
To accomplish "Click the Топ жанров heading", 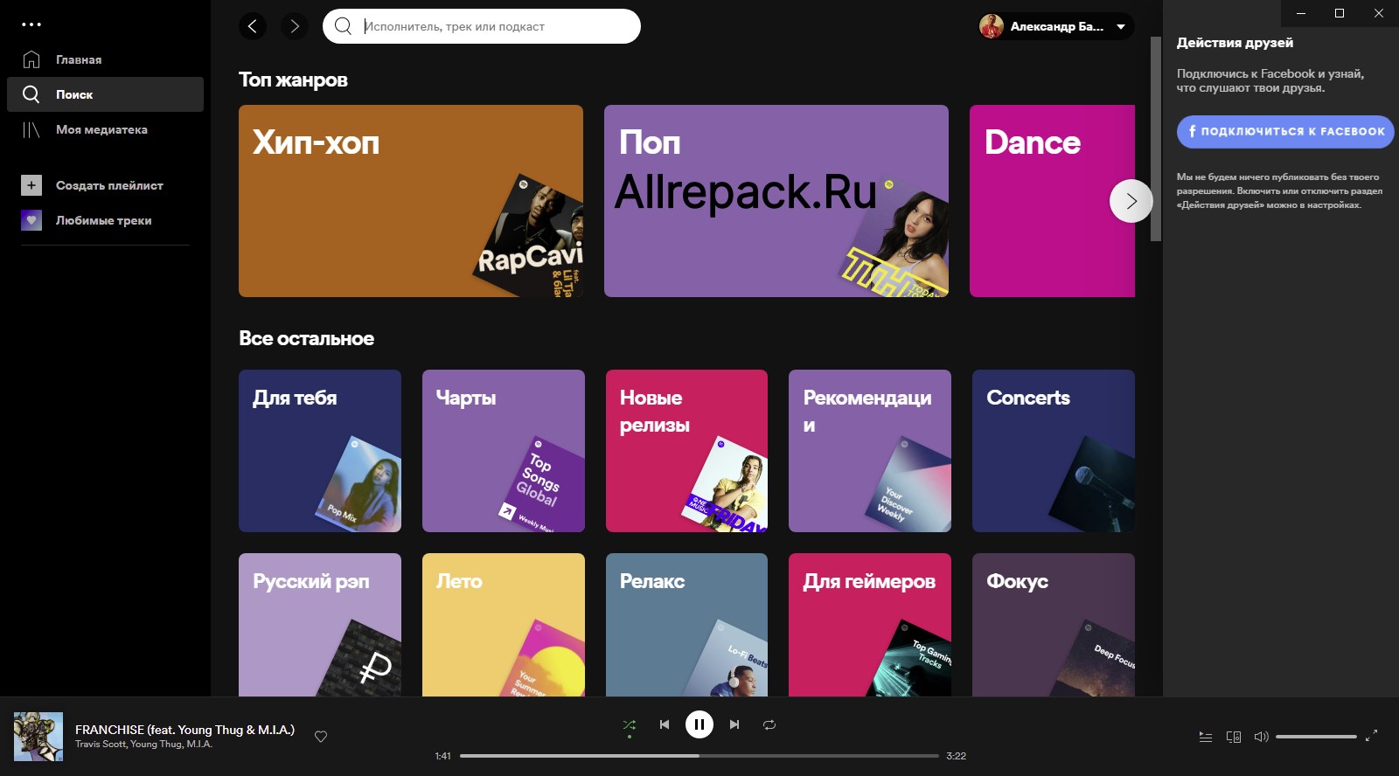I will 293,80.
